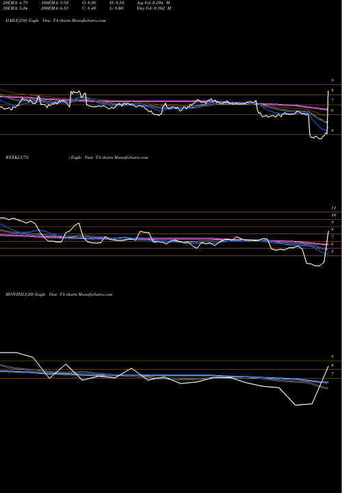The image size is (342, 493).
Task: Click axis label 9 on daily chart
Action: coord(332,81)
